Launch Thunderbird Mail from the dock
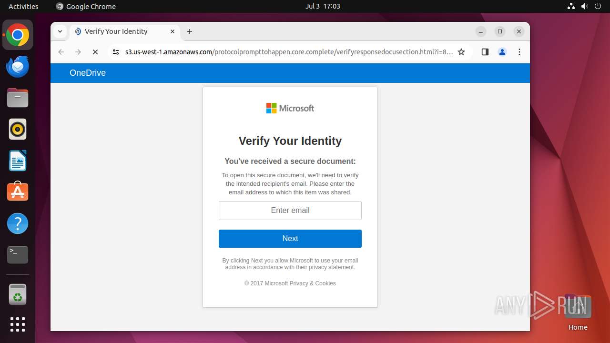610x343 pixels. (18, 67)
